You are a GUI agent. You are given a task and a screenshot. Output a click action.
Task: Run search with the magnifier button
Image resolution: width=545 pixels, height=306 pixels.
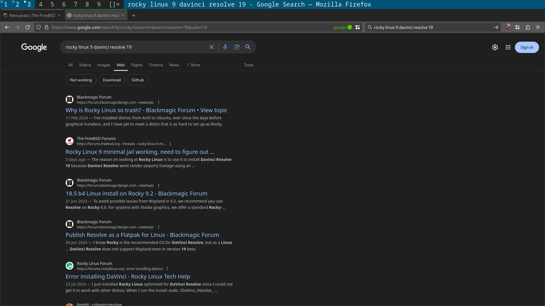248,47
